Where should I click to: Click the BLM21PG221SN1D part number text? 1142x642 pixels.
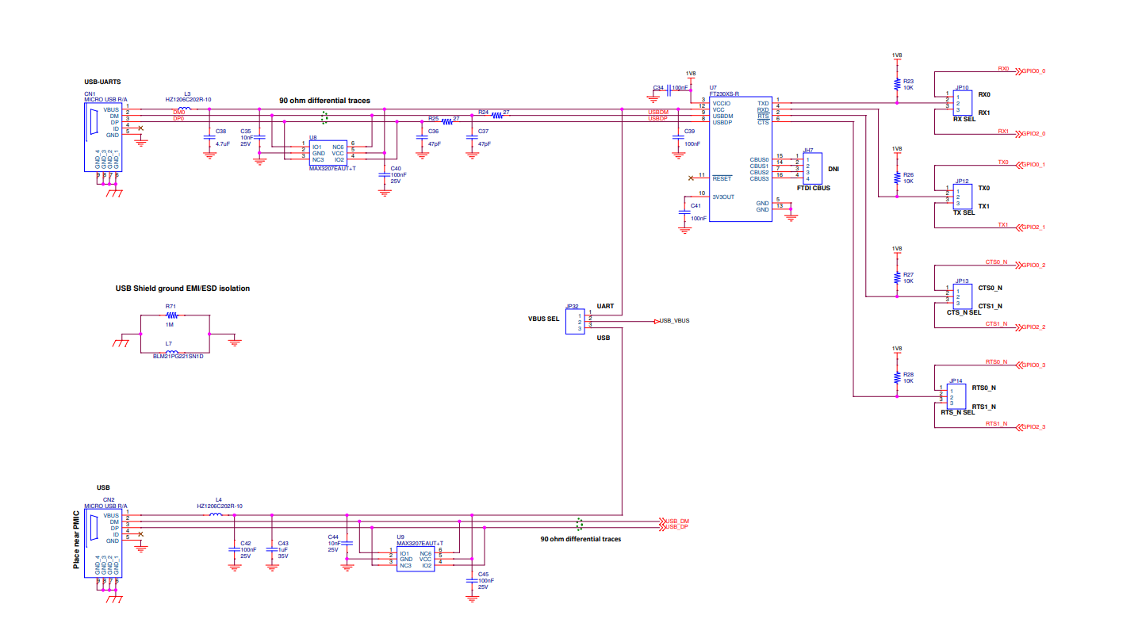[178, 357]
